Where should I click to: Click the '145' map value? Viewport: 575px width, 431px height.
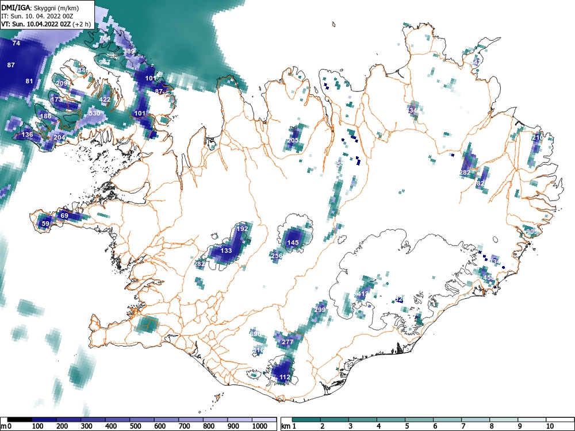pyautogui.click(x=293, y=243)
